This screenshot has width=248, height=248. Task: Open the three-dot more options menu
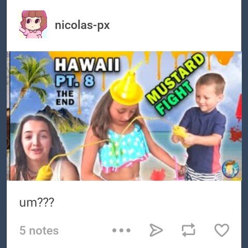pyautogui.click(x=121, y=230)
